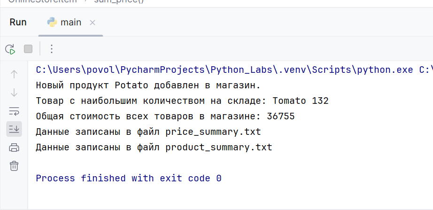This screenshot has width=433, height=210.
Task: Toggle scroll to end of output
Action: coord(14,129)
